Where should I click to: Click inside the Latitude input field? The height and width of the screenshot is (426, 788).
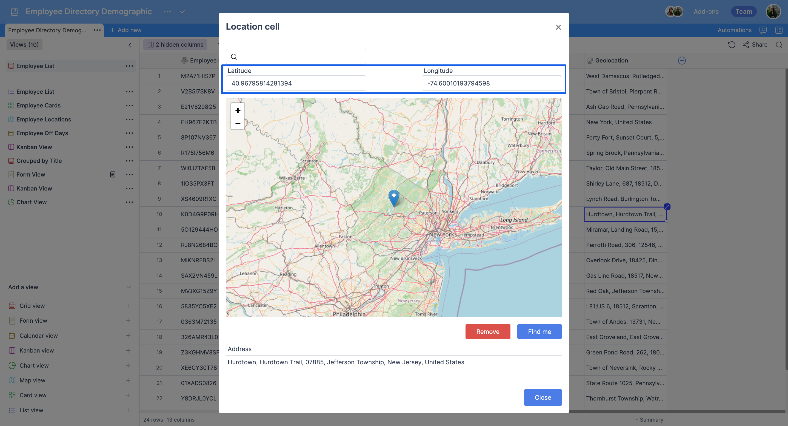(295, 83)
